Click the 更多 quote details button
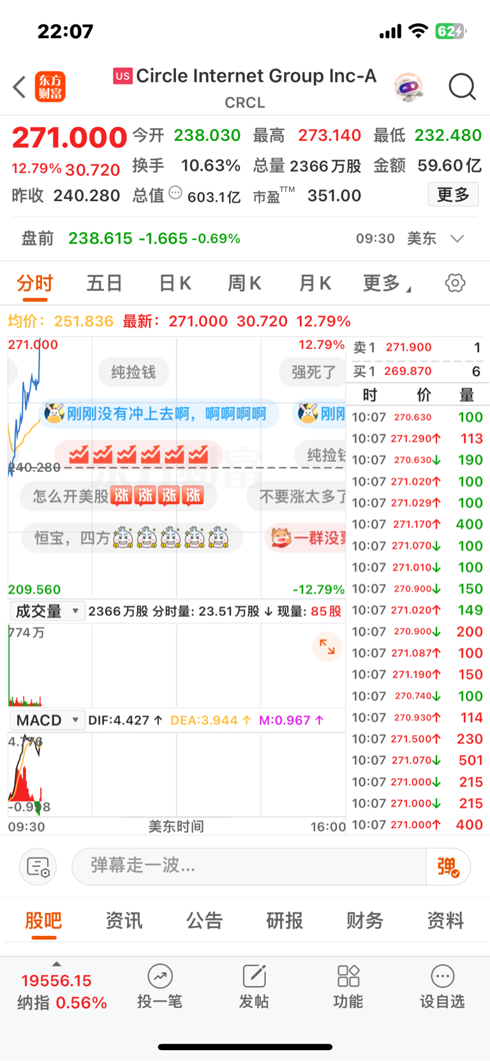 pos(453,195)
